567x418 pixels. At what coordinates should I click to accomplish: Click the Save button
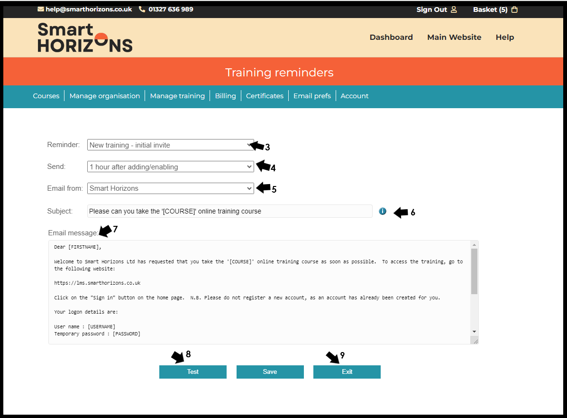[x=270, y=372]
